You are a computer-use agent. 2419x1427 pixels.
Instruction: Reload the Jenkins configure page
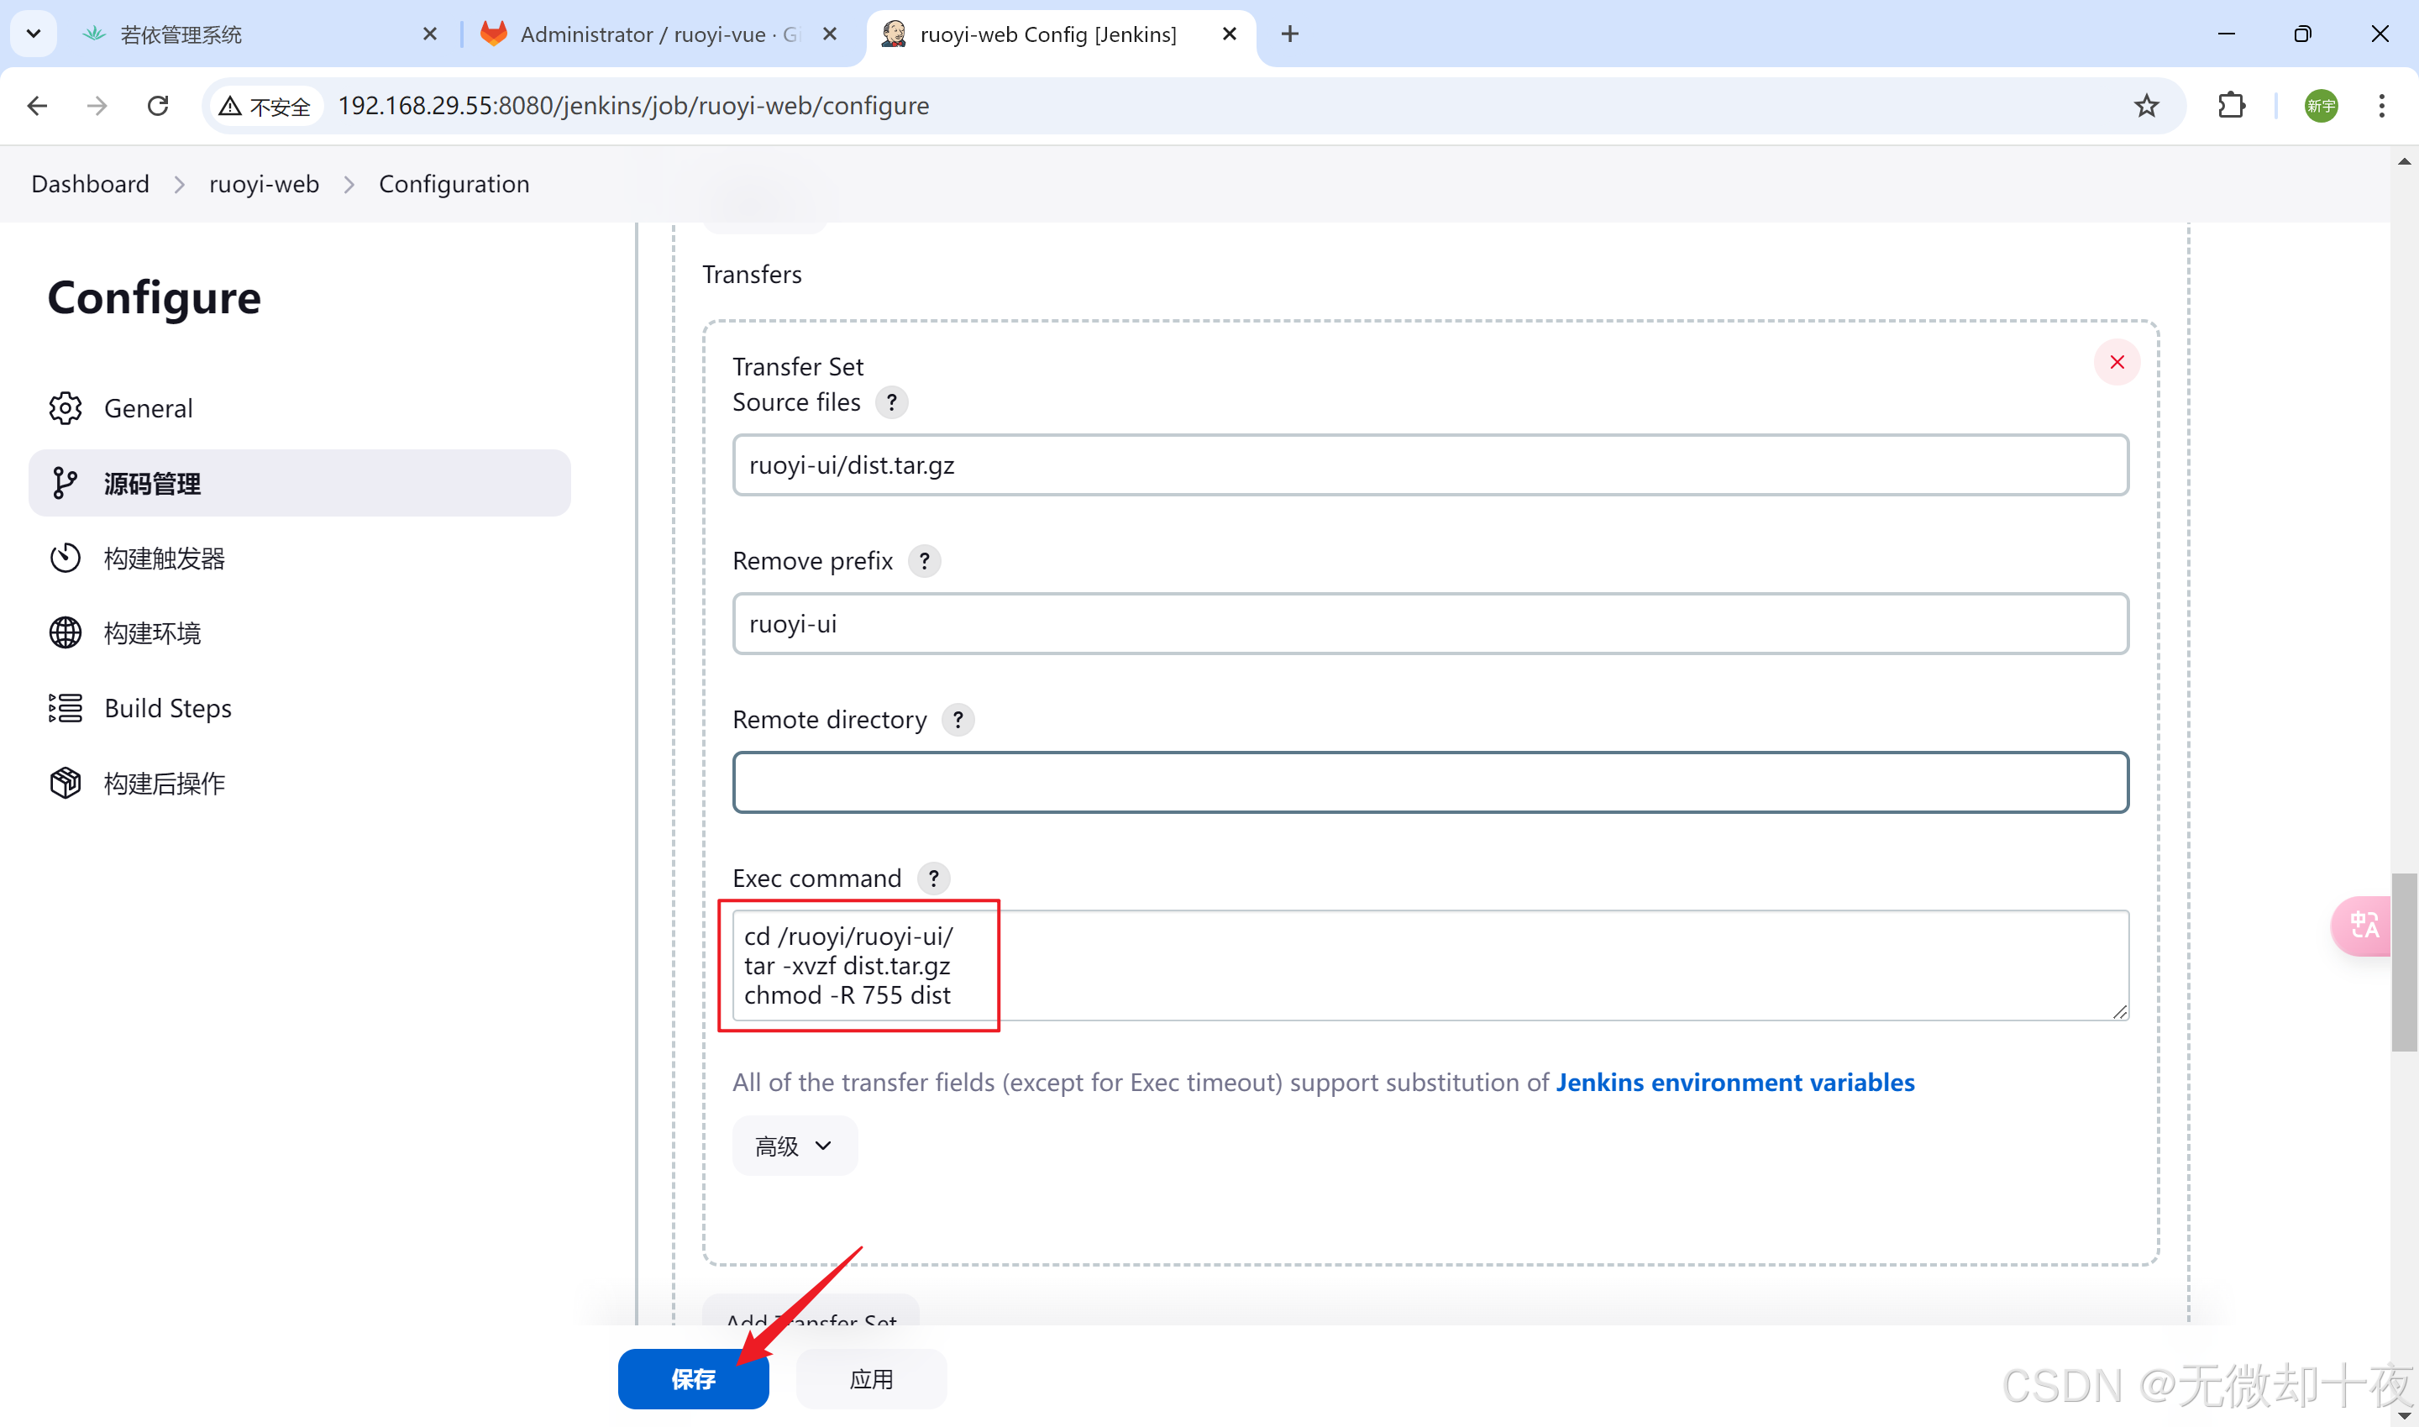pos(158,106)
